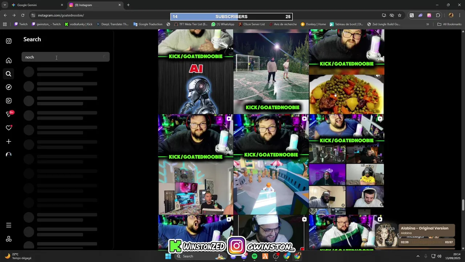Open the Tableau de bord bookmark

point(346,24)
